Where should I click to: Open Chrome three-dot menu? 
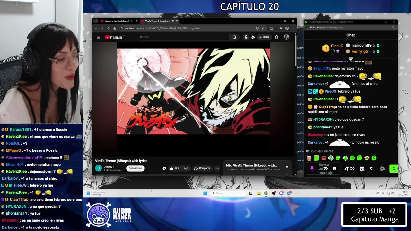293,28
